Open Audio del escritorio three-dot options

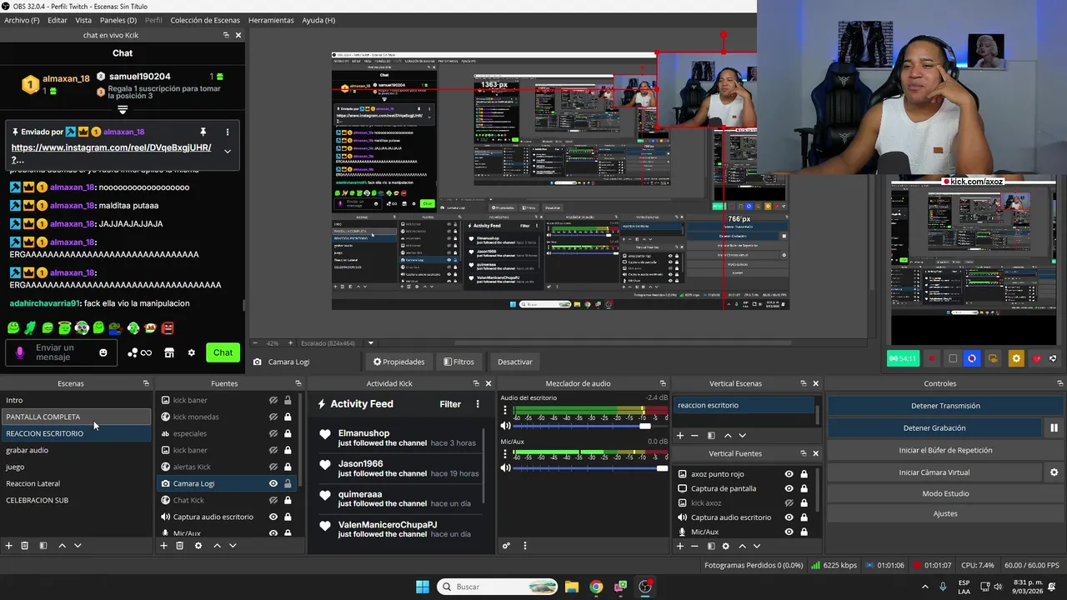[505, 411]
